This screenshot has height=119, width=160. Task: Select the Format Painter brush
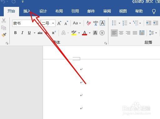point(4,35)
